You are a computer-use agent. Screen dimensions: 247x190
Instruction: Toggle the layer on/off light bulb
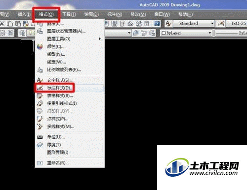tap(30, 33)
